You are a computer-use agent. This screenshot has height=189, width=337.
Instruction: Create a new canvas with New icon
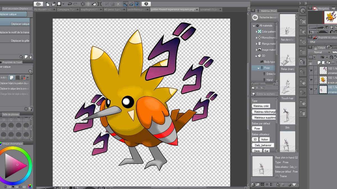point(48,4)
